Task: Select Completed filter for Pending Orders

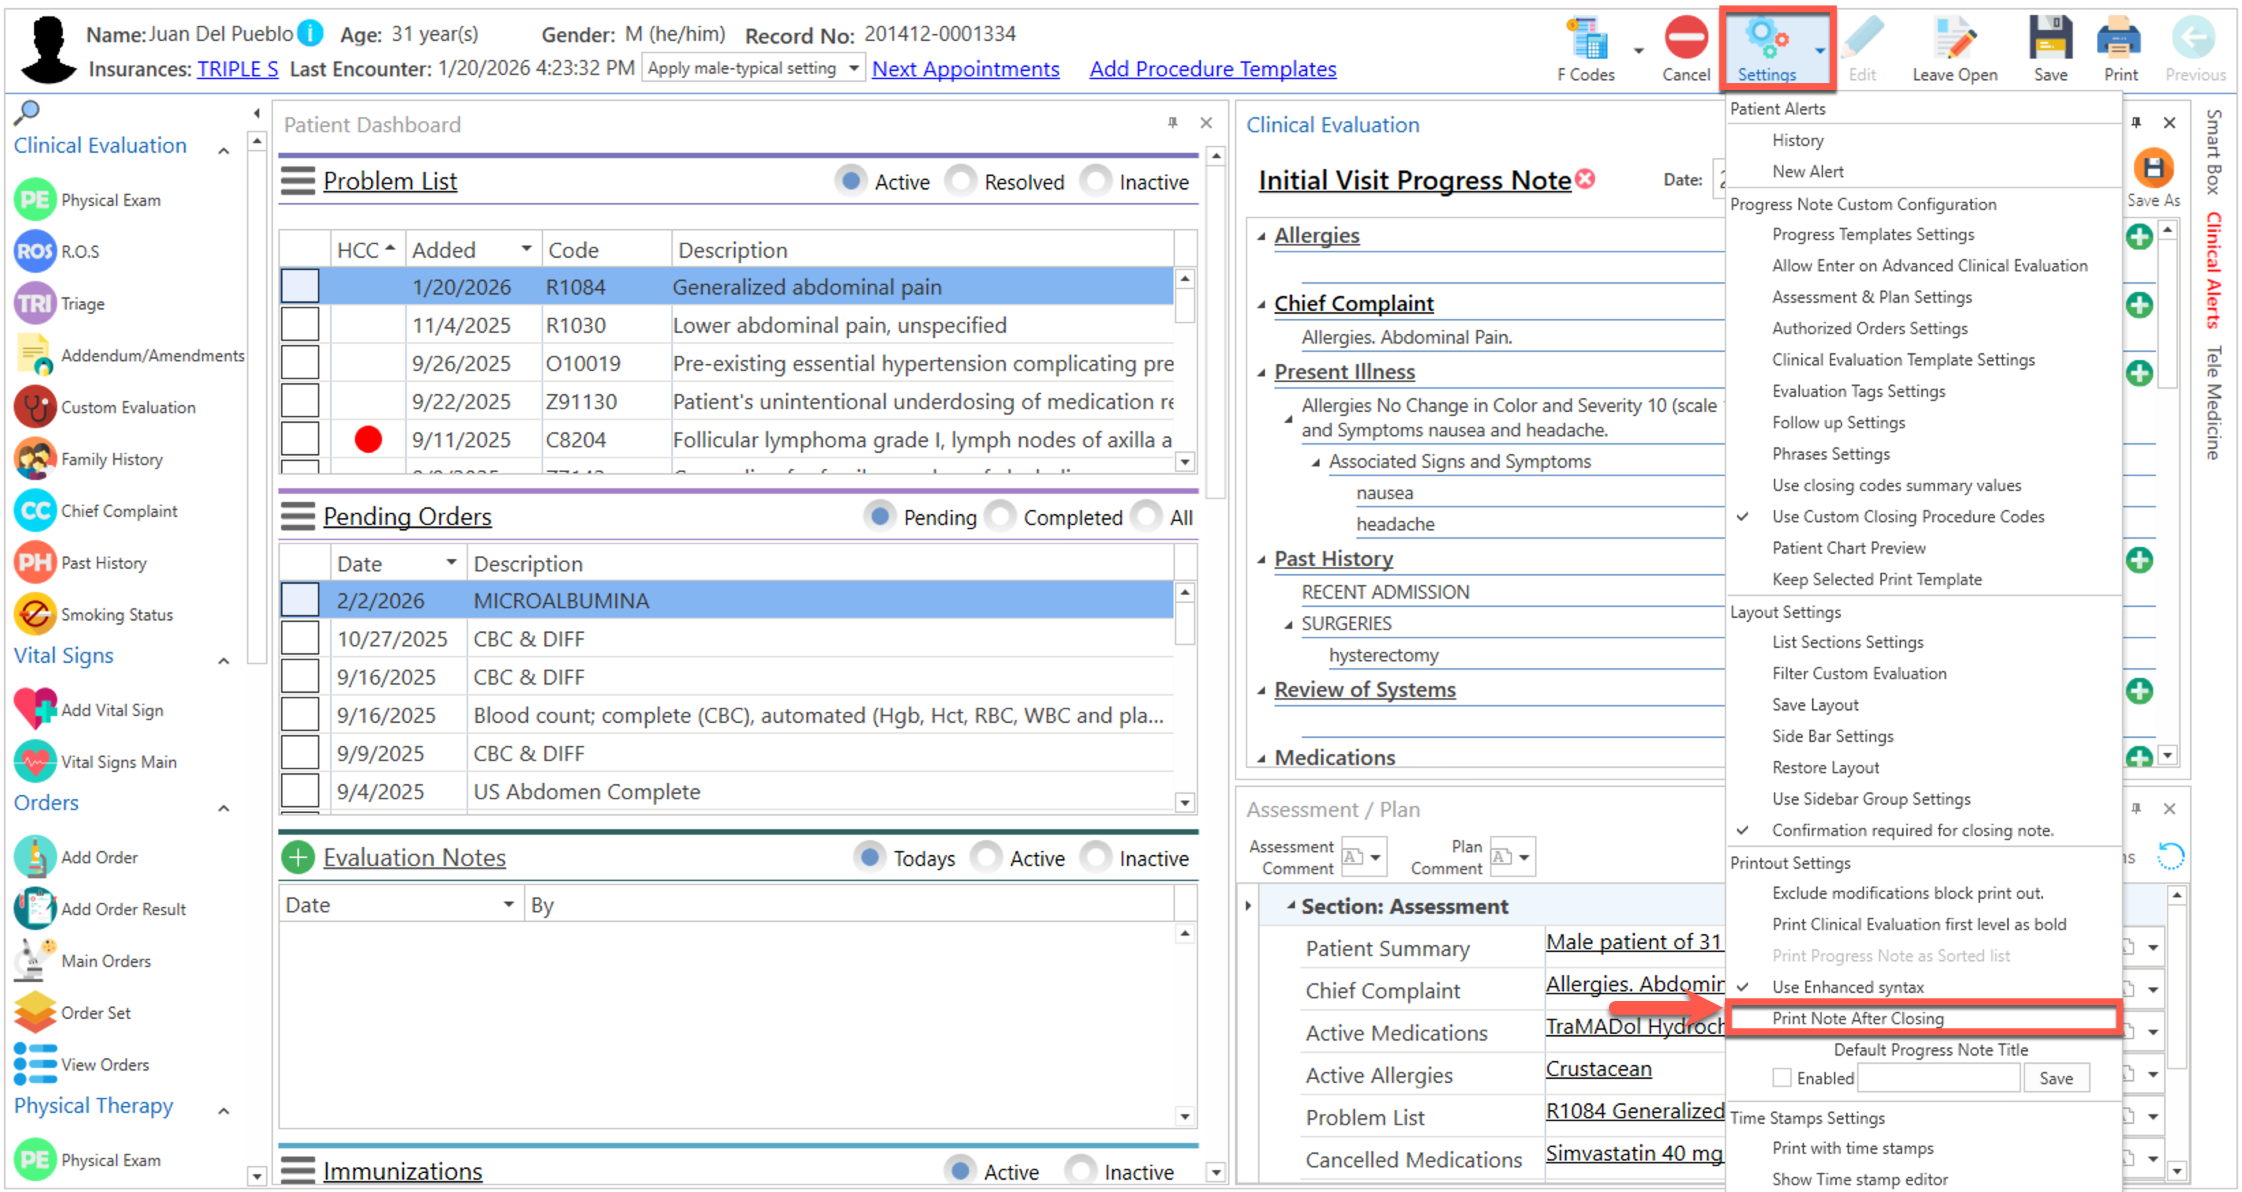Action: [x=1000, y=517]
